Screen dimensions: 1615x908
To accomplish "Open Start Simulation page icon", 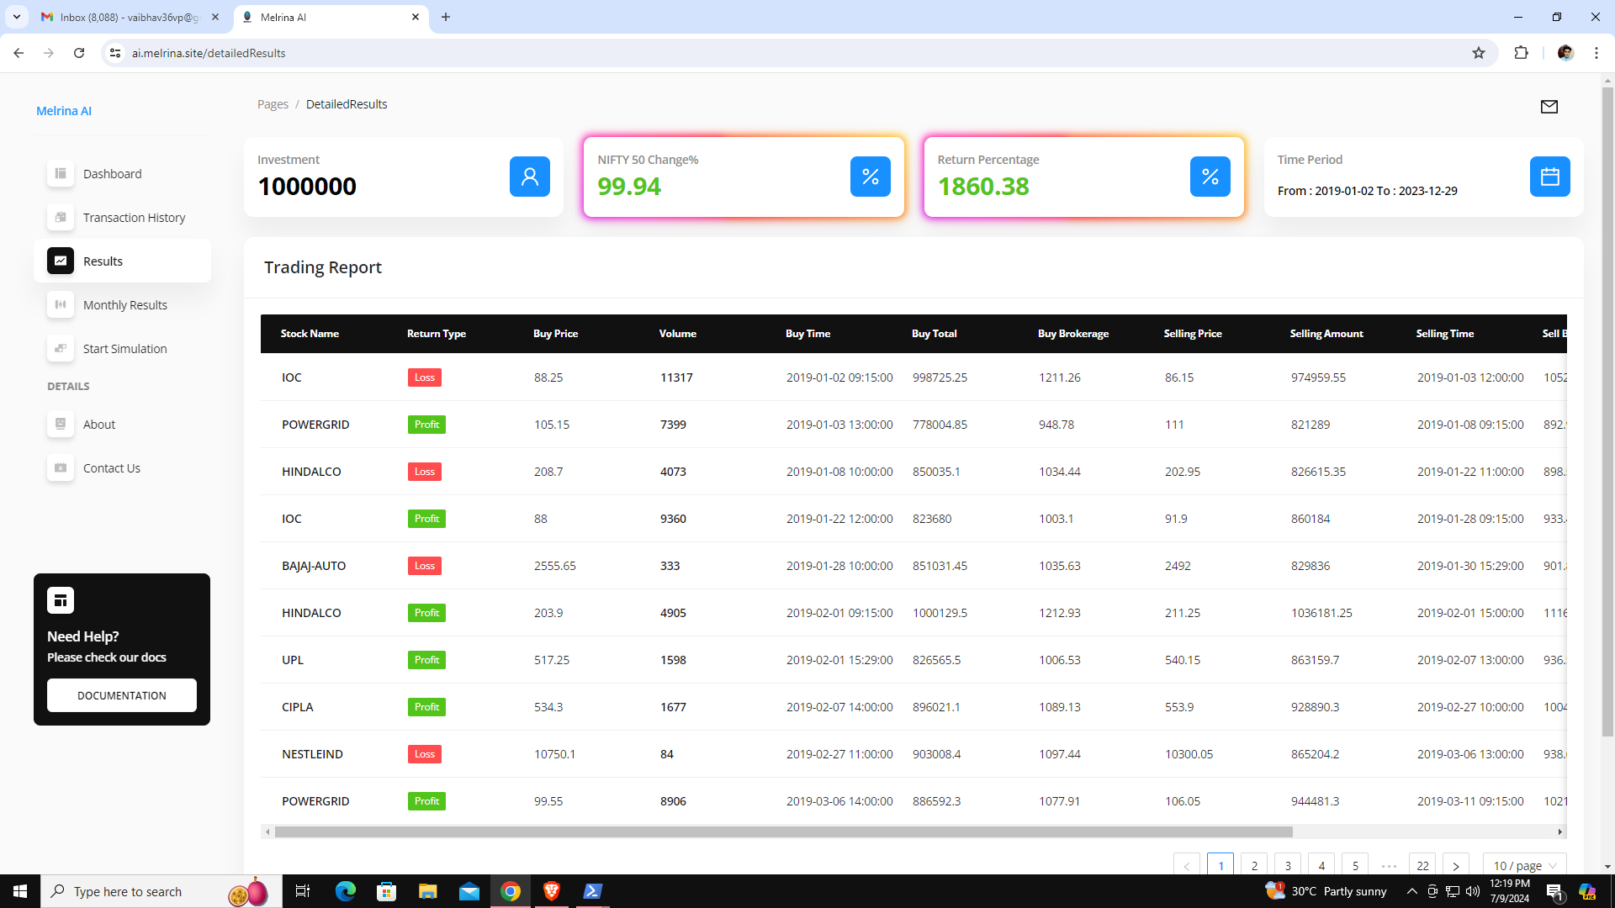I will tap(61, 349).
